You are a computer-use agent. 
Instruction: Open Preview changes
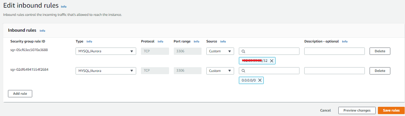[357, 111]
